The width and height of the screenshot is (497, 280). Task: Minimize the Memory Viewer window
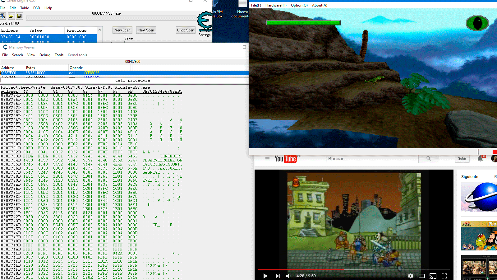point(230,47)
